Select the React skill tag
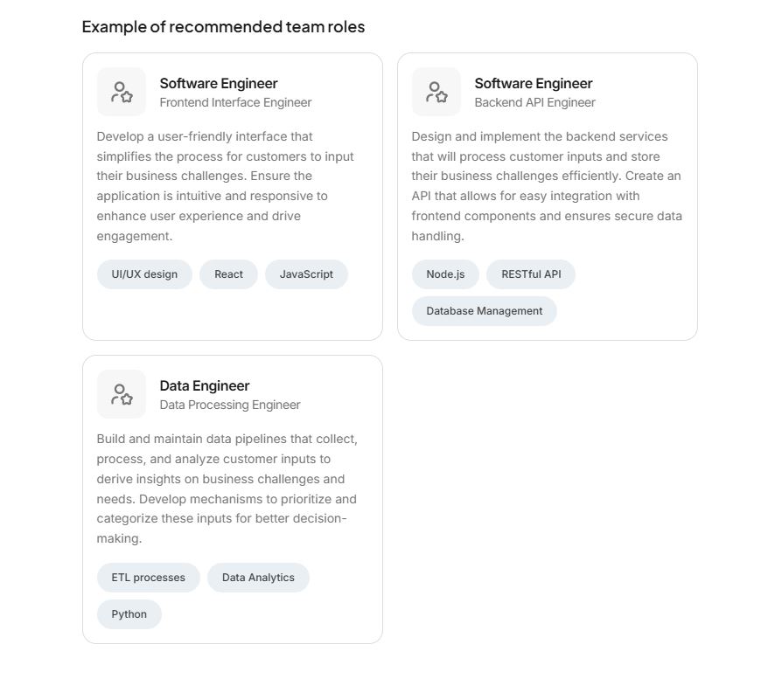Image resolution: width=782 pixels, height=679 pixels. point(228,274)
